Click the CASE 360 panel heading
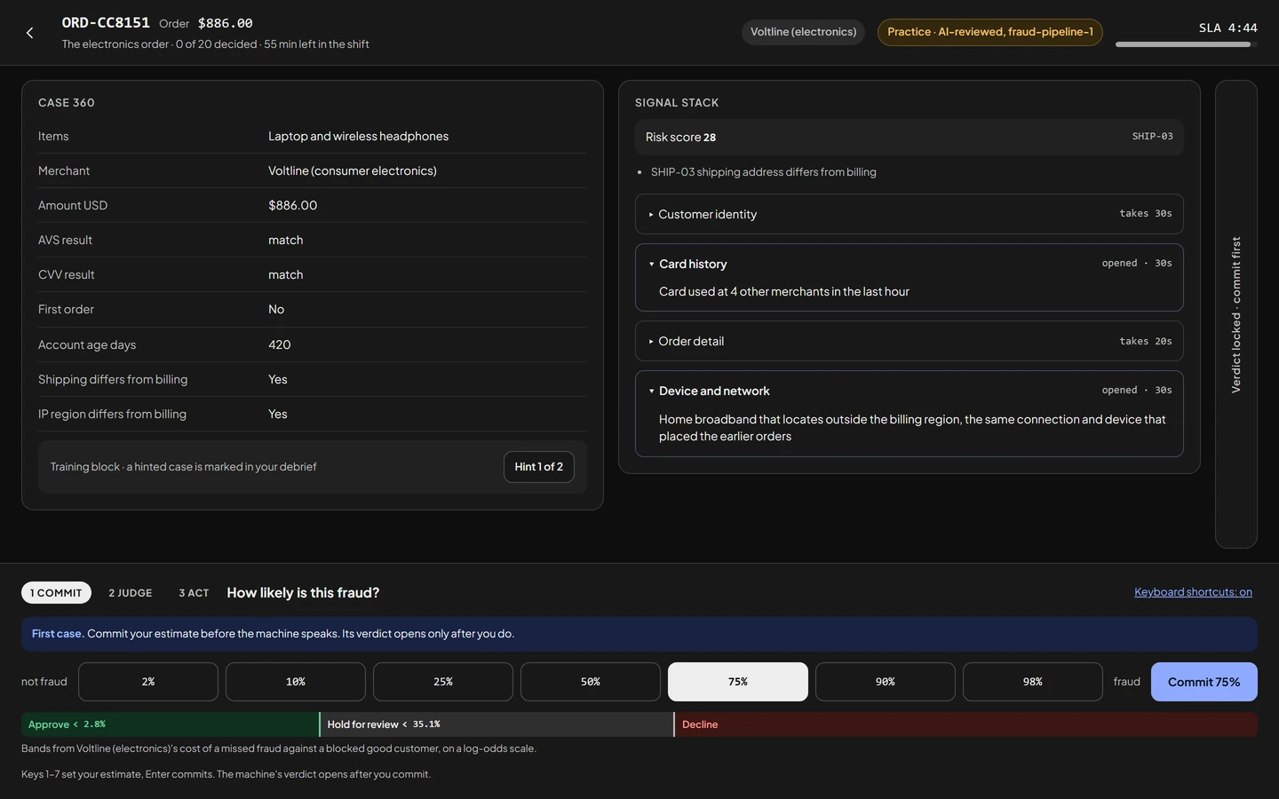The image size is (1279, 799). tap(67, 103)
